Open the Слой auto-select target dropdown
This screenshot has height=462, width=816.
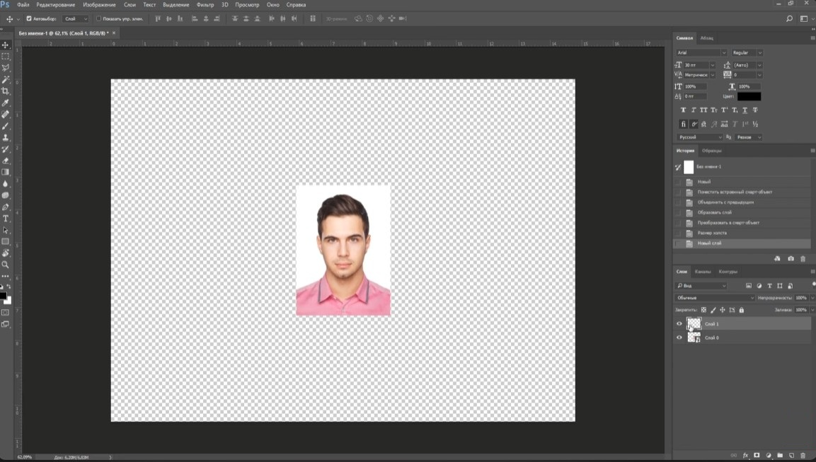point(76,18)
